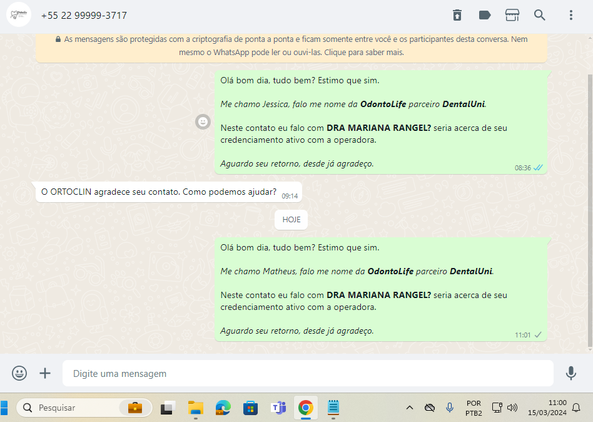
Task: Click the 11:01 single-check sent mark
Action: pos(538,335)
